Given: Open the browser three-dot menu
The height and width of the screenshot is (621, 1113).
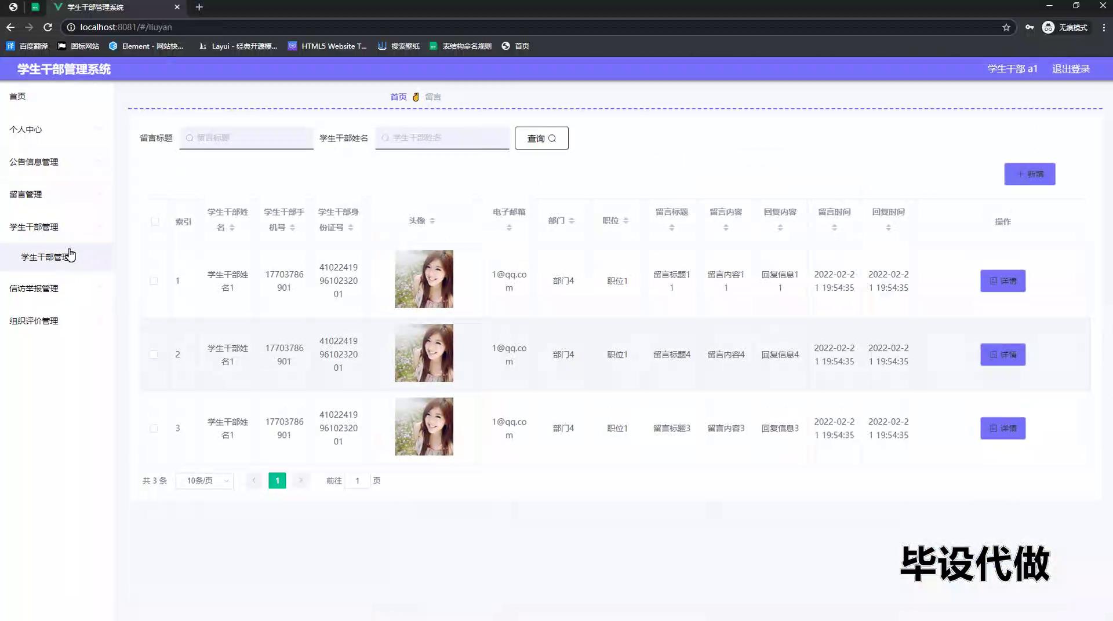Looking at the screenshot, I should tap(1103, 27).
